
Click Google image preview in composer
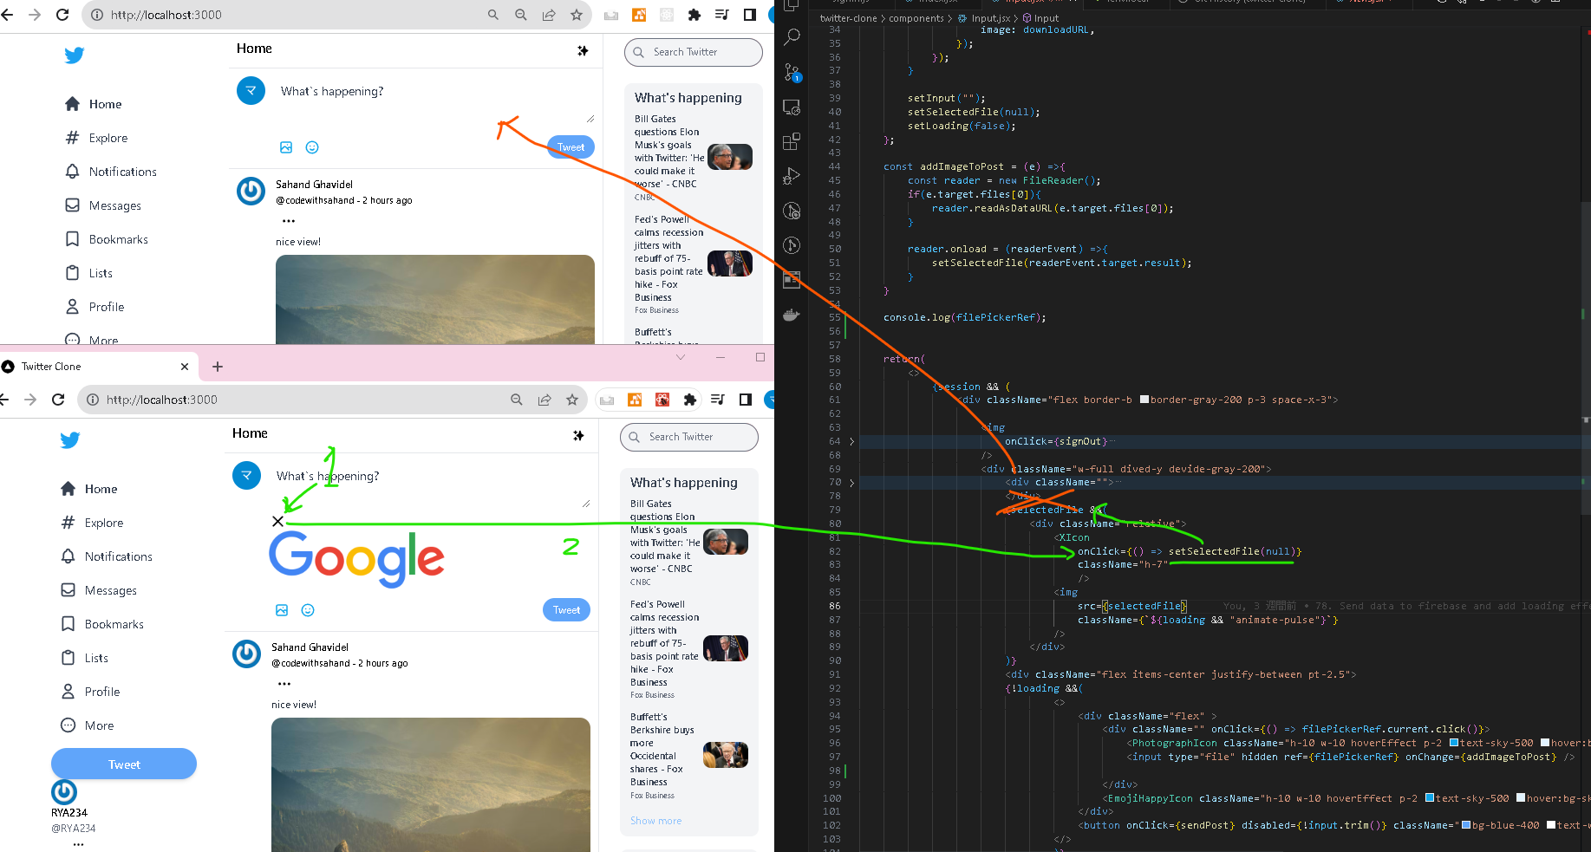pos(356,558)
